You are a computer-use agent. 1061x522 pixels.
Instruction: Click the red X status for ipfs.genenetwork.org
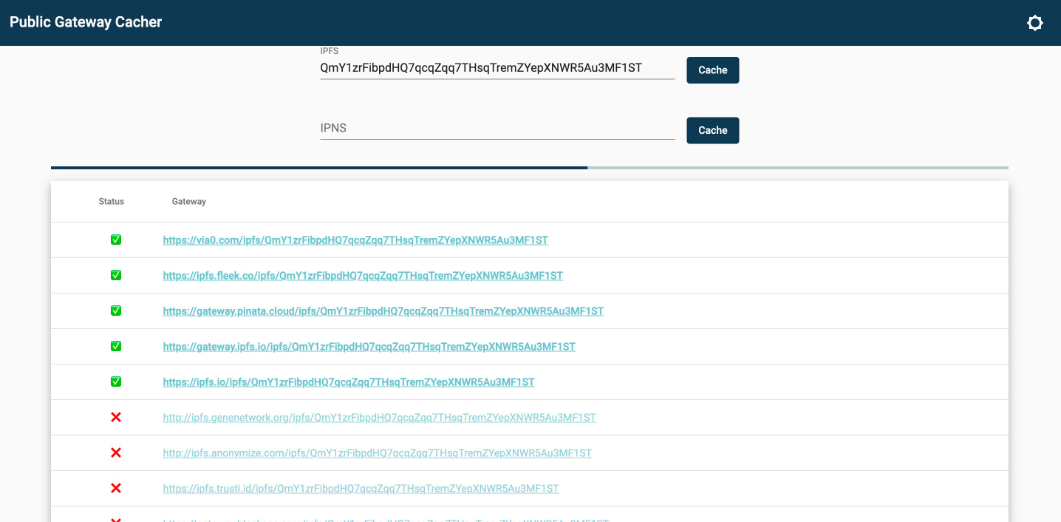116,418
